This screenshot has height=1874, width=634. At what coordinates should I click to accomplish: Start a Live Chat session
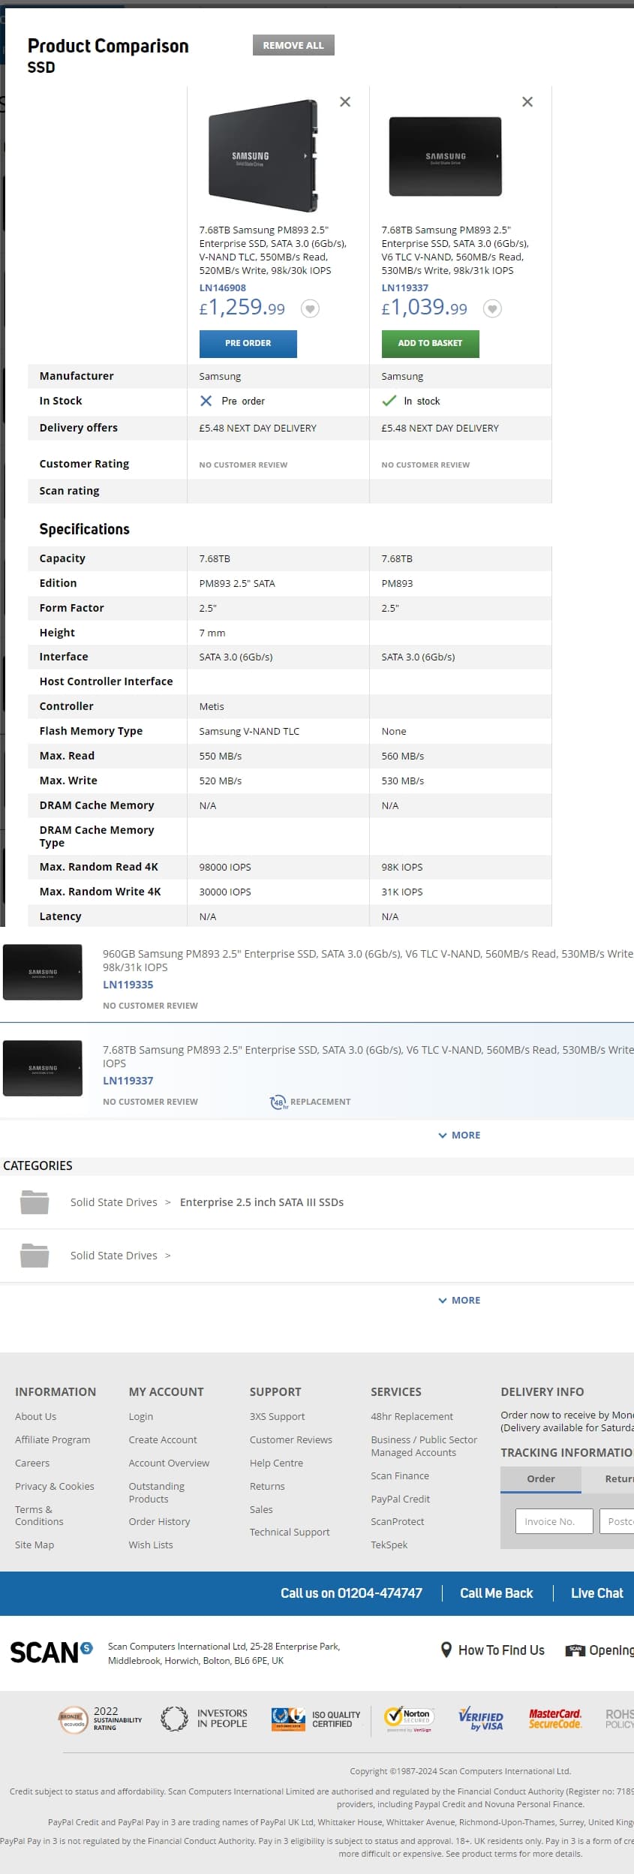click(597, 1593)
